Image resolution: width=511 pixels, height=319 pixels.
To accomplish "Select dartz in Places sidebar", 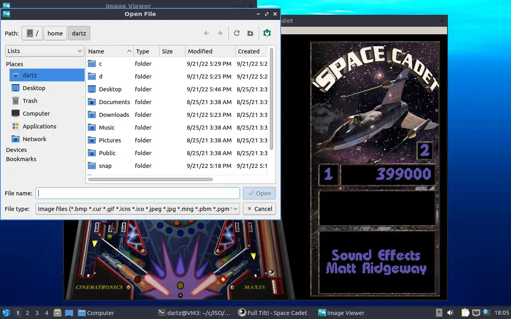I will tap(47, 75).
